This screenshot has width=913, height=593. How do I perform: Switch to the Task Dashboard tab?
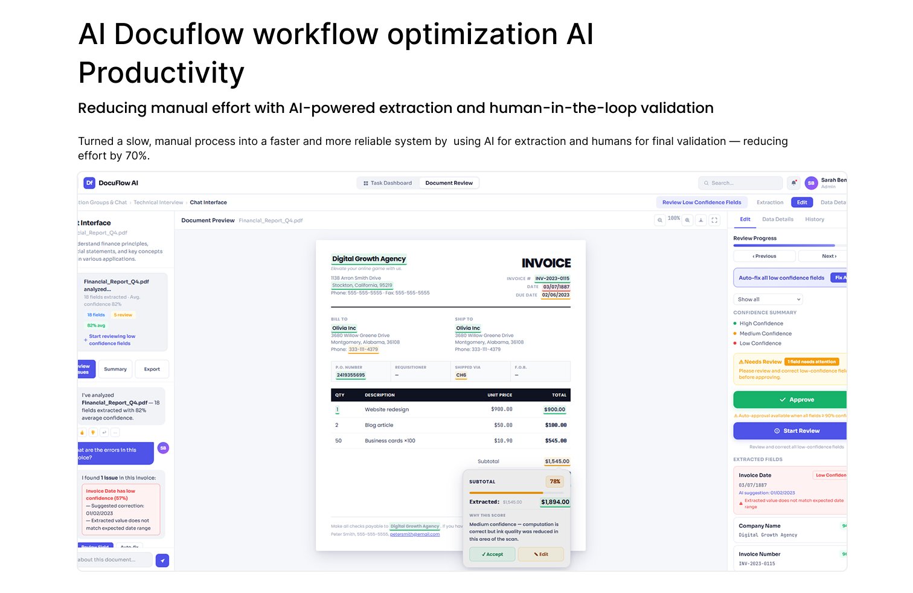pos(387,183)
